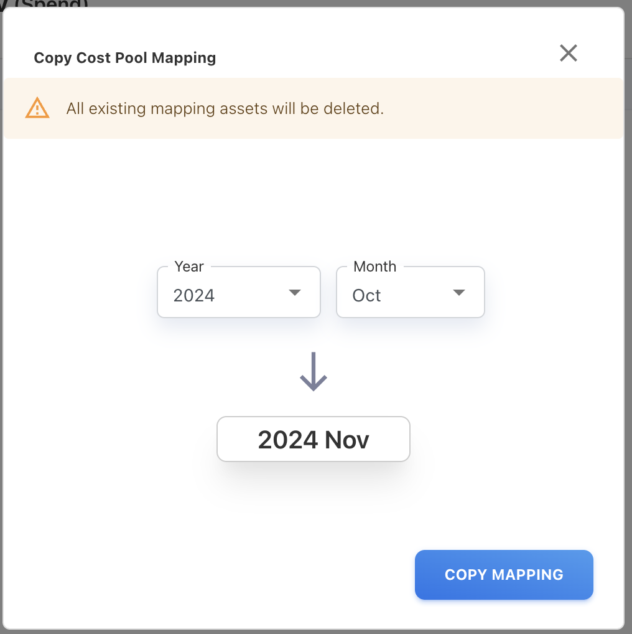The width and height of the screenshot is (632, 634).
Task: Click the word Copy in dialog title
Action: 53,58
